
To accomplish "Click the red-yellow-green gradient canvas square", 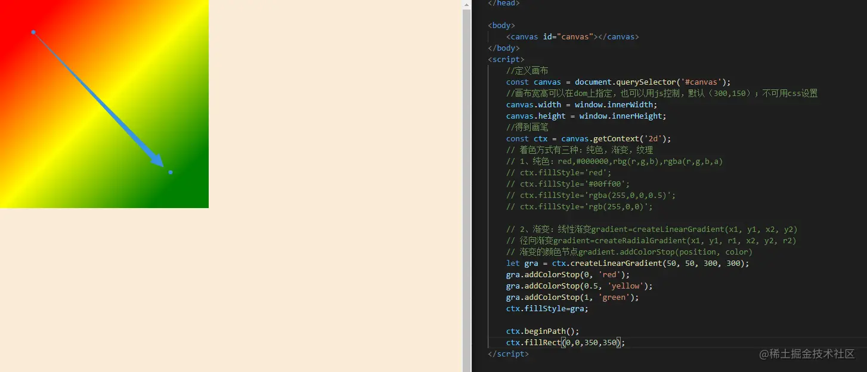I will pos(104,104).
